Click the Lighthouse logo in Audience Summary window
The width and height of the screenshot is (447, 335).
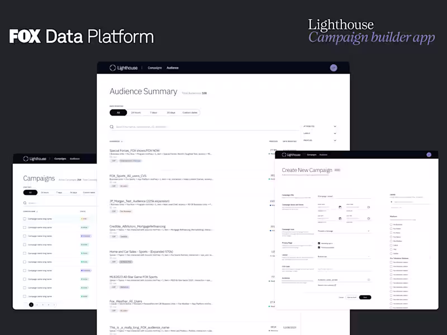123,68
